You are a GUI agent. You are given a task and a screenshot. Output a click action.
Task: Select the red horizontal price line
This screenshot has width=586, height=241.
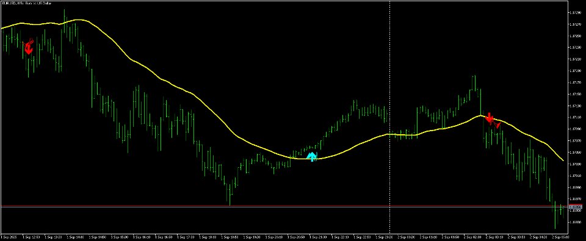tap(284, 206)
